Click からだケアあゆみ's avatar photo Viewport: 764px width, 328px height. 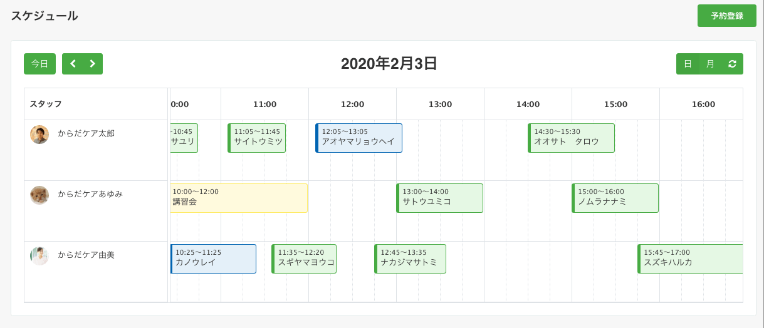click(39, 195)
